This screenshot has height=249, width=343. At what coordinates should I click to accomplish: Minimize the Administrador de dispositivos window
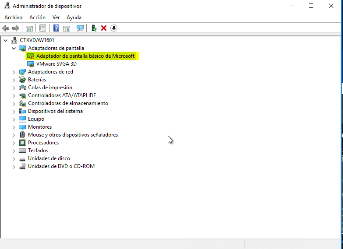tap(291, 6)
